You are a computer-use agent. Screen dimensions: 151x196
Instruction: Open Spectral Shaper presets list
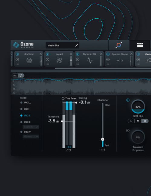click(108, 64)
